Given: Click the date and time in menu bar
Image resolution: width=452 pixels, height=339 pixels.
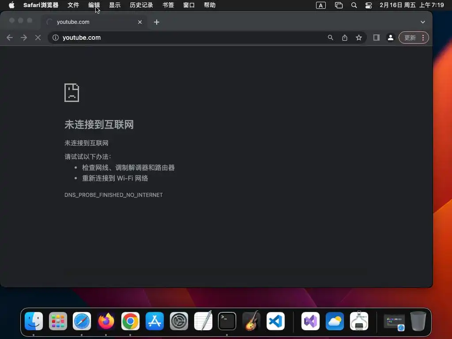Looking at the screenshot, I should (x=412, y=5).
